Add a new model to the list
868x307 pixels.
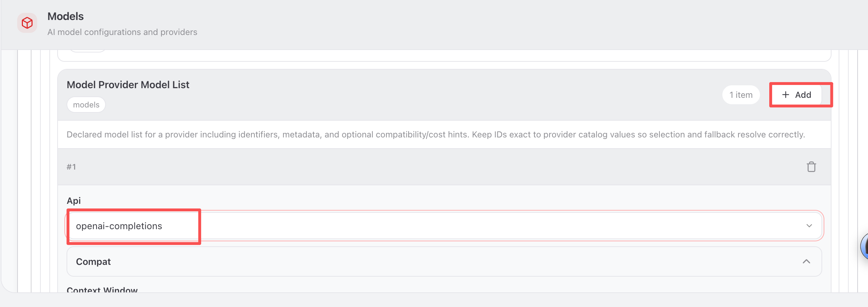[796, 95]
